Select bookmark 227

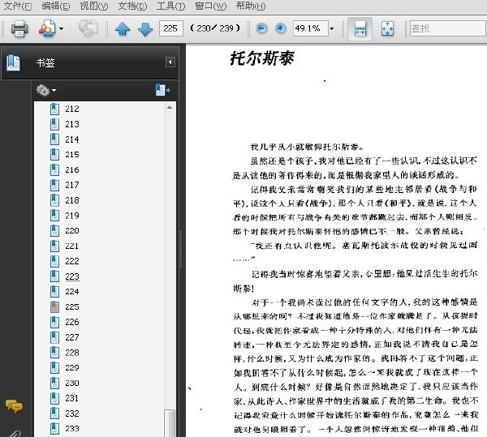click(72, 337)
